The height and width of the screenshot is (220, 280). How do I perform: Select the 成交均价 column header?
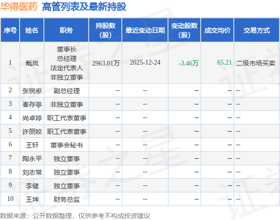(217, 30)
